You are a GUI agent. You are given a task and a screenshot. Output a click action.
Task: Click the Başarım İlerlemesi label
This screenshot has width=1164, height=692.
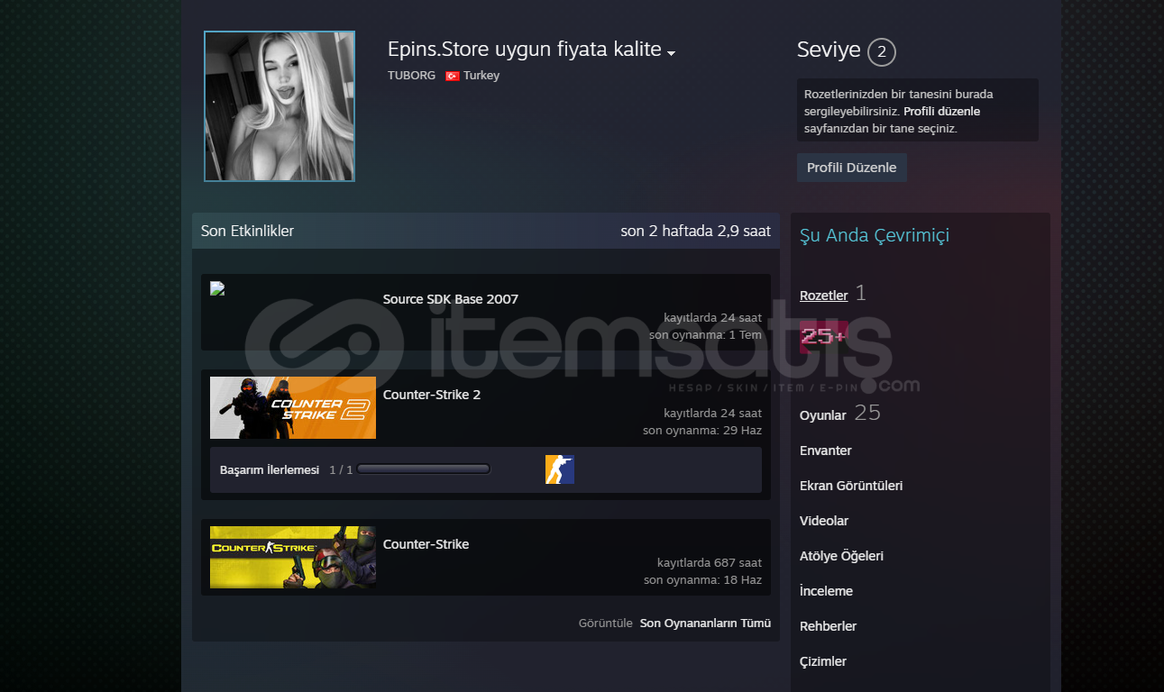point(270,469)
